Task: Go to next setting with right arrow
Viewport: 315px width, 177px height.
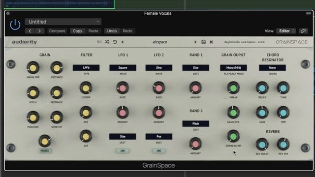Action: tap(39, 31)
